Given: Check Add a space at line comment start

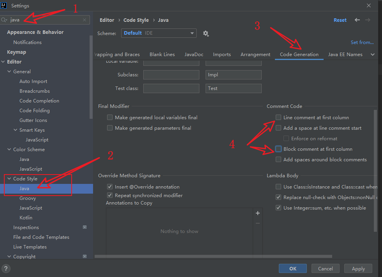Looking at the screenshot, I should (278, 128).
